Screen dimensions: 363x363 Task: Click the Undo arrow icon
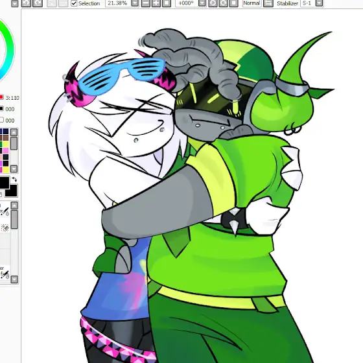26,3
